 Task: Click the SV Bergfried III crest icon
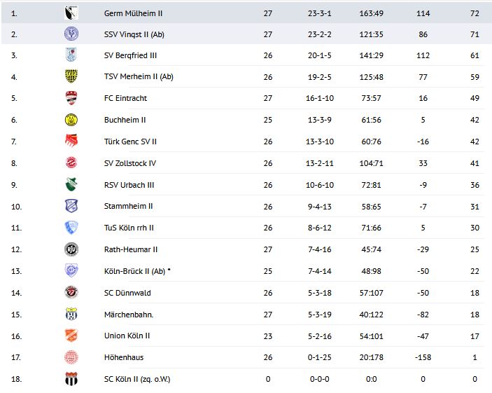(x=71, y=55)
